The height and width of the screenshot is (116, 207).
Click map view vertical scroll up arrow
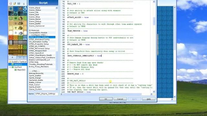tap(175, 7)
